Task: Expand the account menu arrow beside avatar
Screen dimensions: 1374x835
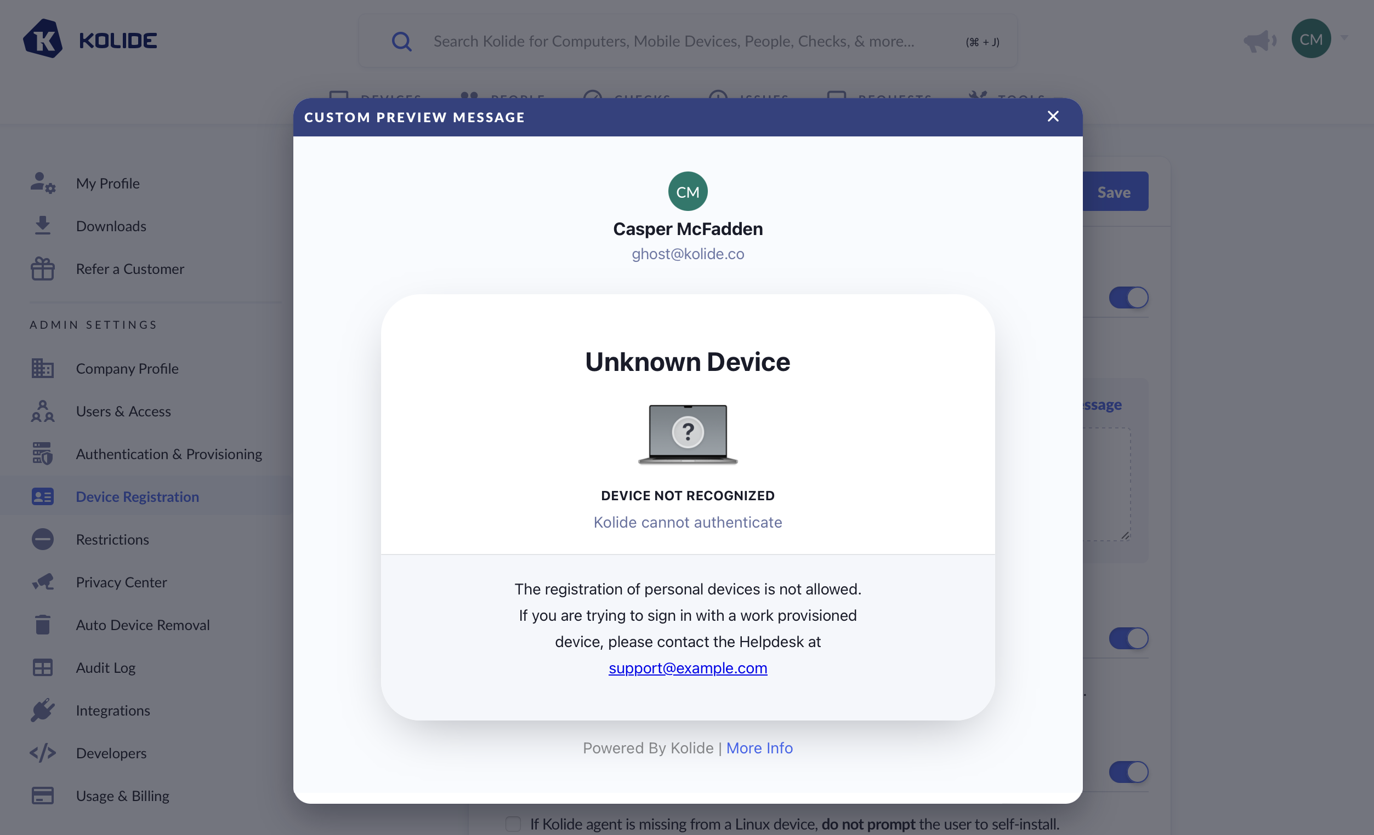Action: [x=1344, y=38]
